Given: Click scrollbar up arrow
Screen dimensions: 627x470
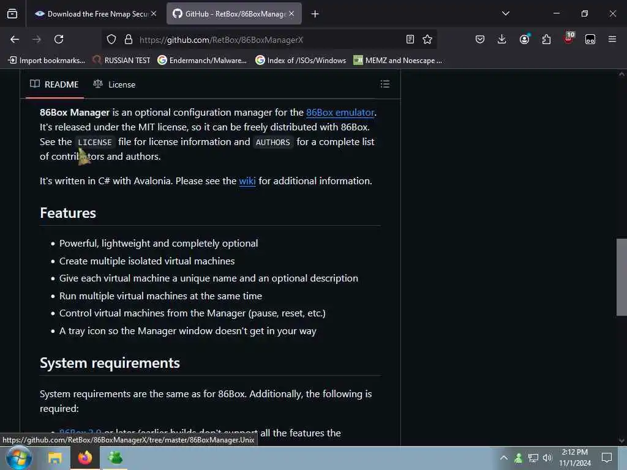Looking at the screenshot, I should [621, 74].
